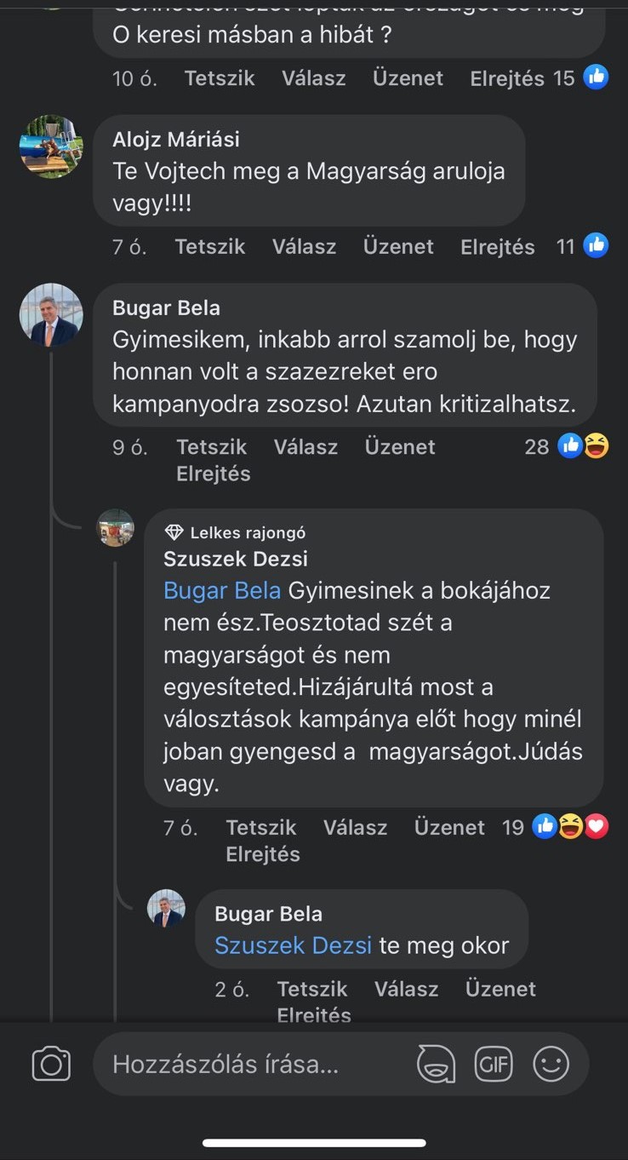Open the emoji smiley picker
The height and width of the screenshot is (1160, 628).
pyautogui.click(x=551, y=1064)
